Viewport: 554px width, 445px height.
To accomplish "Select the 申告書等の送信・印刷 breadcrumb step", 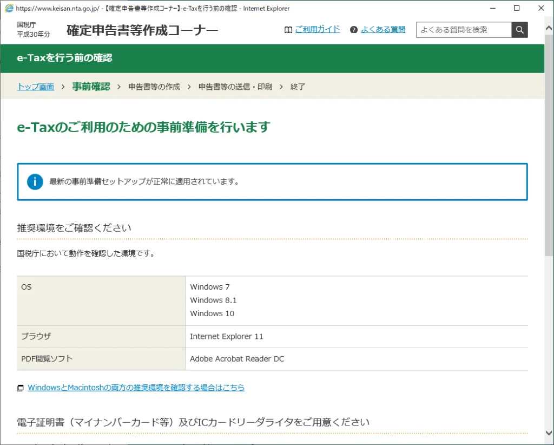I will 235,86.
